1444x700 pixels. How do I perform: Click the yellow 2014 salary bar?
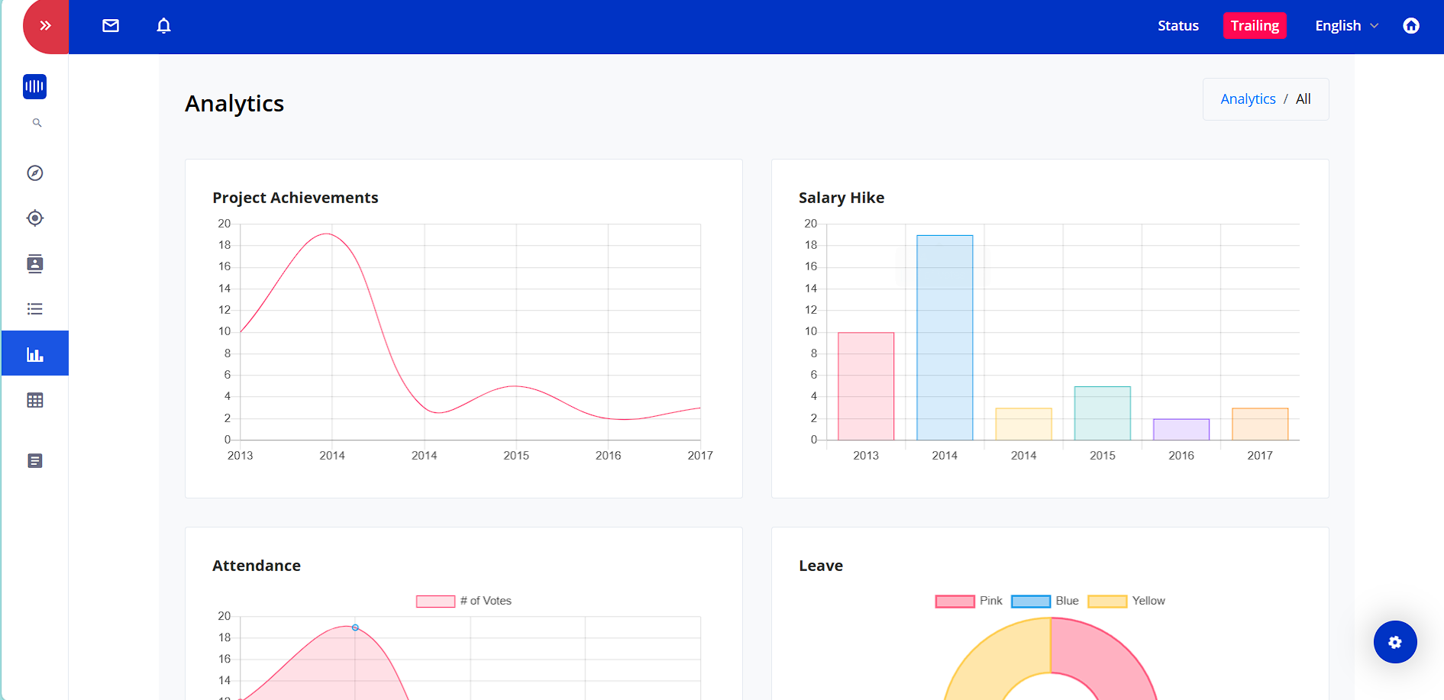[x=1024, y=424]
